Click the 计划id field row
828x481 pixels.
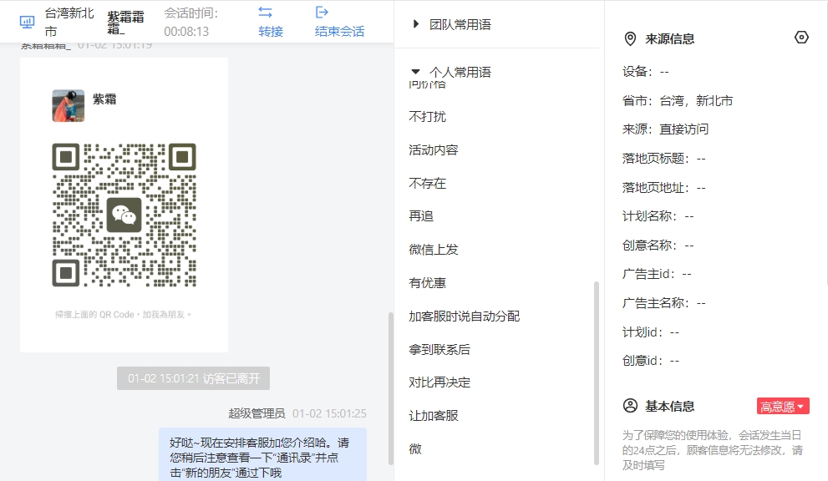(x=651, y=332)
